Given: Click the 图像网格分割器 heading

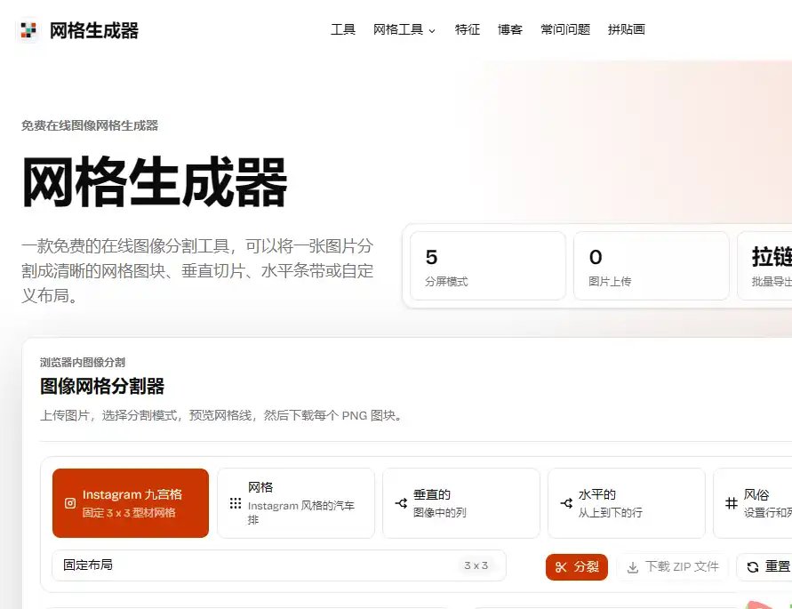Looking at the screenshot, I should [102, 386].
